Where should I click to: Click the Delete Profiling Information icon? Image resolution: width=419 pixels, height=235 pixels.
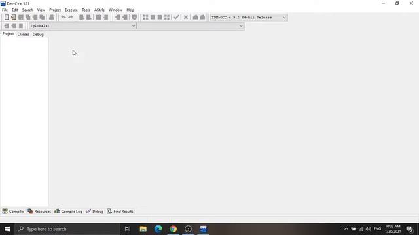click(202, 18)
